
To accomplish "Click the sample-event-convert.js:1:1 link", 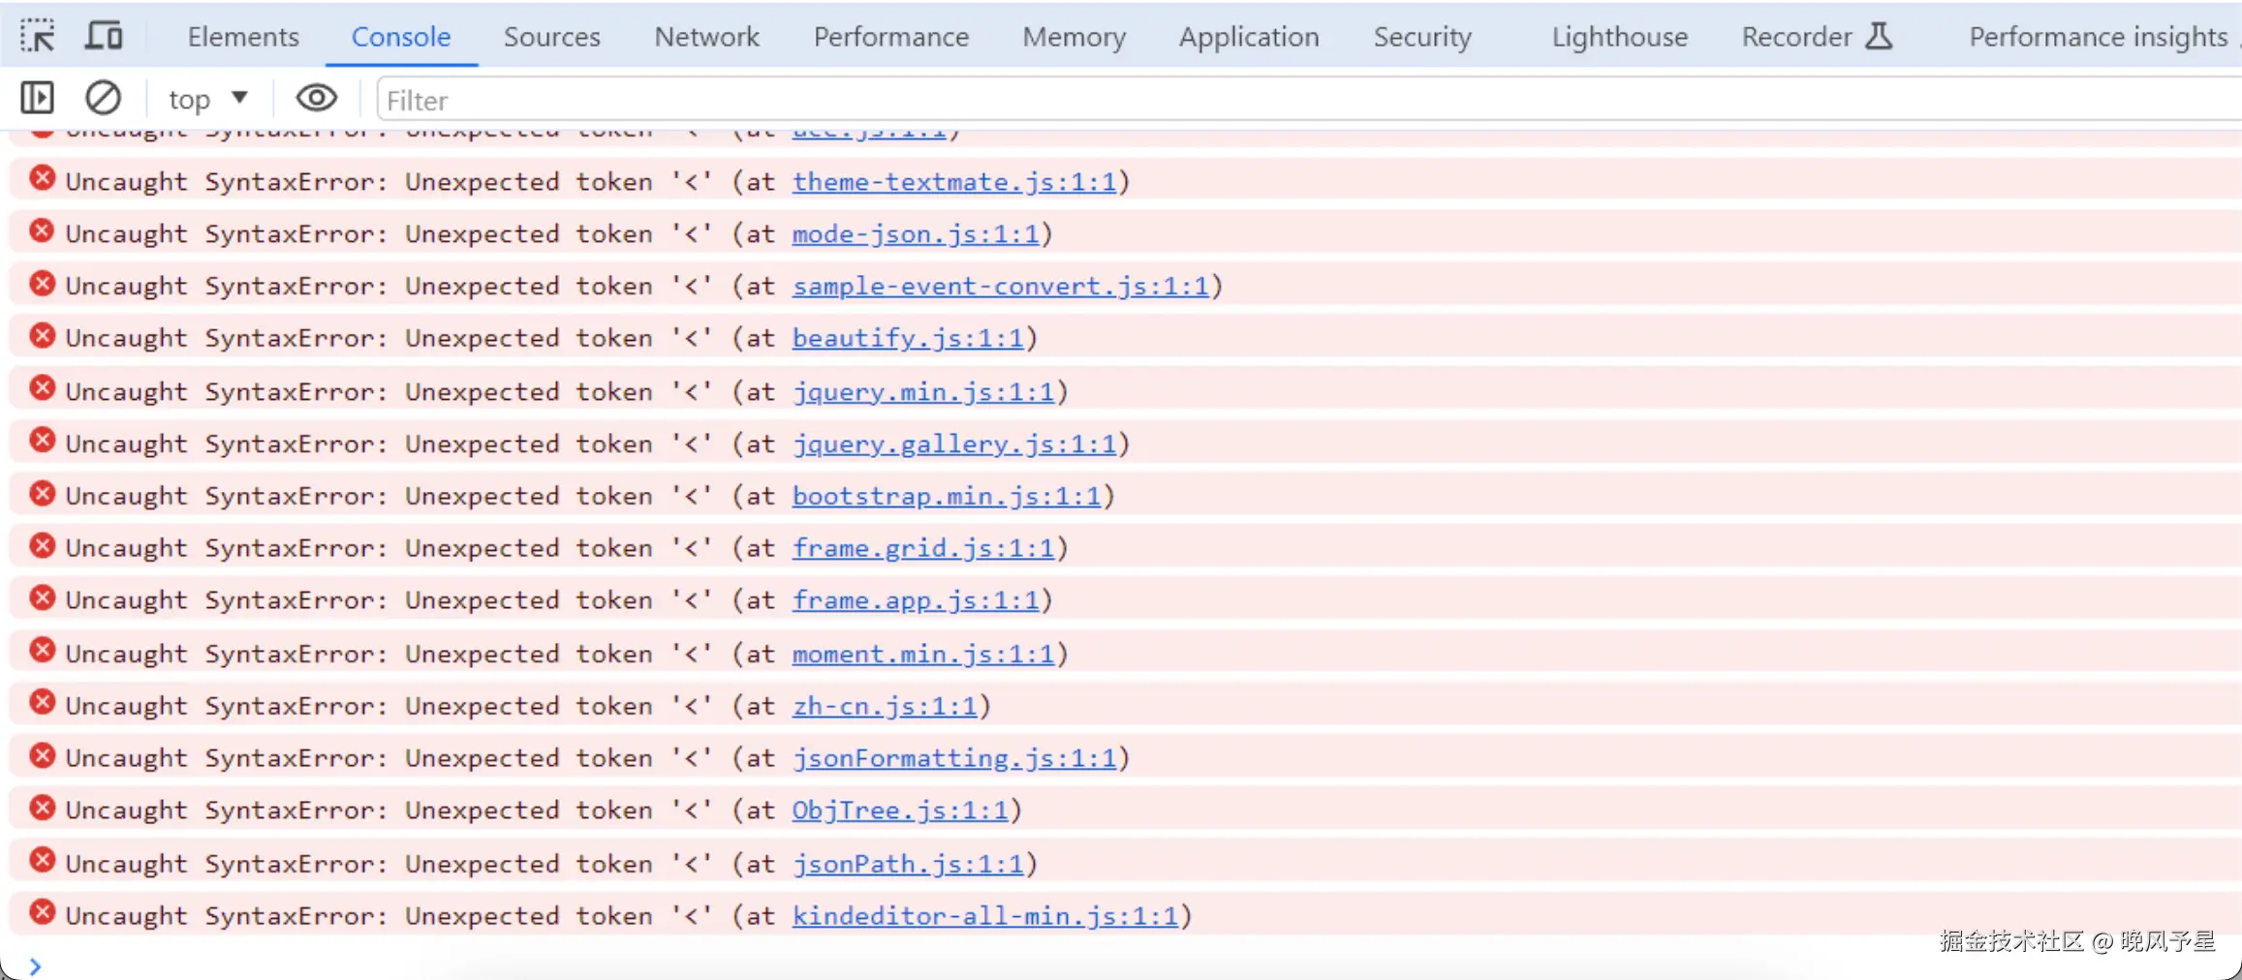I will click(1001, 287).
